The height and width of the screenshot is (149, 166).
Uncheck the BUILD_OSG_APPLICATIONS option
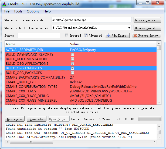point(72,64)
